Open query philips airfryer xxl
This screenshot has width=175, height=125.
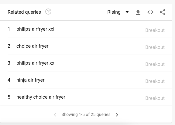(x=35, y=29)
